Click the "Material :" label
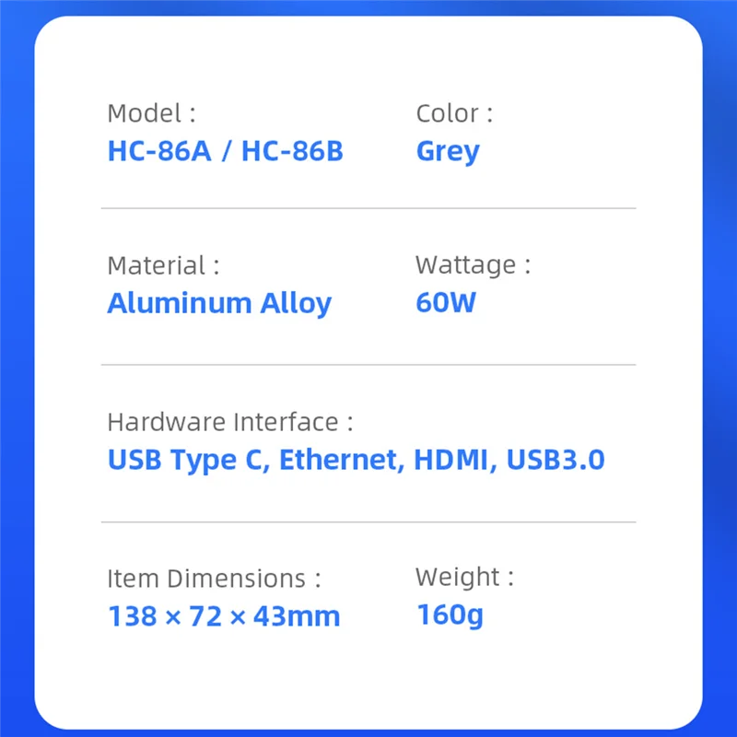 tap(163, 265)
